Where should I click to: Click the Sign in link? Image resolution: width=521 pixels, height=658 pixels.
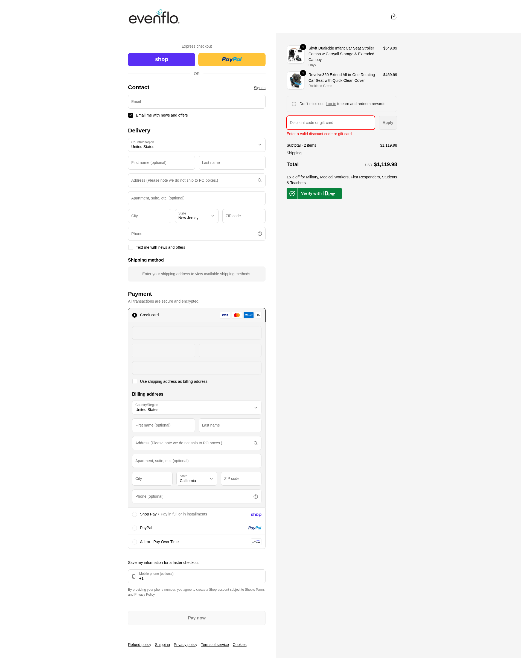[x=260, y=88]
